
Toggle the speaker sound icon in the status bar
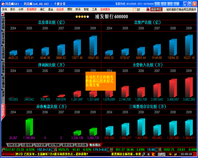click(x=176, y=154)
